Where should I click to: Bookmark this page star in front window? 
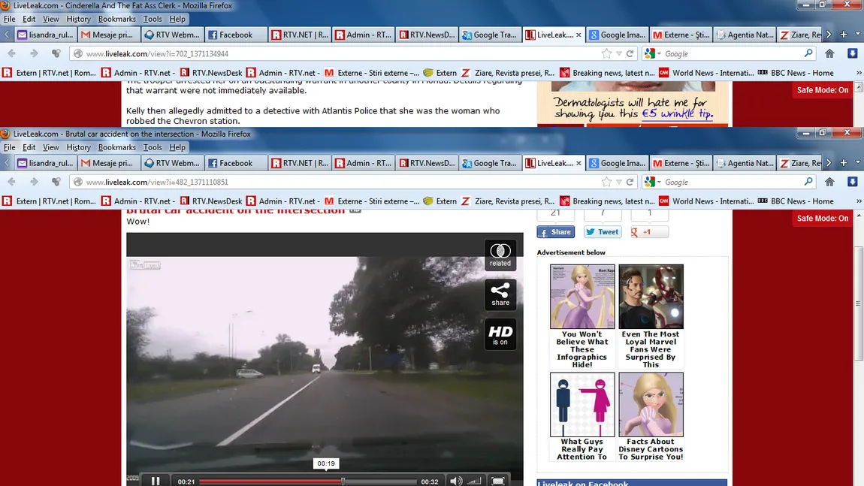(606, 182)
